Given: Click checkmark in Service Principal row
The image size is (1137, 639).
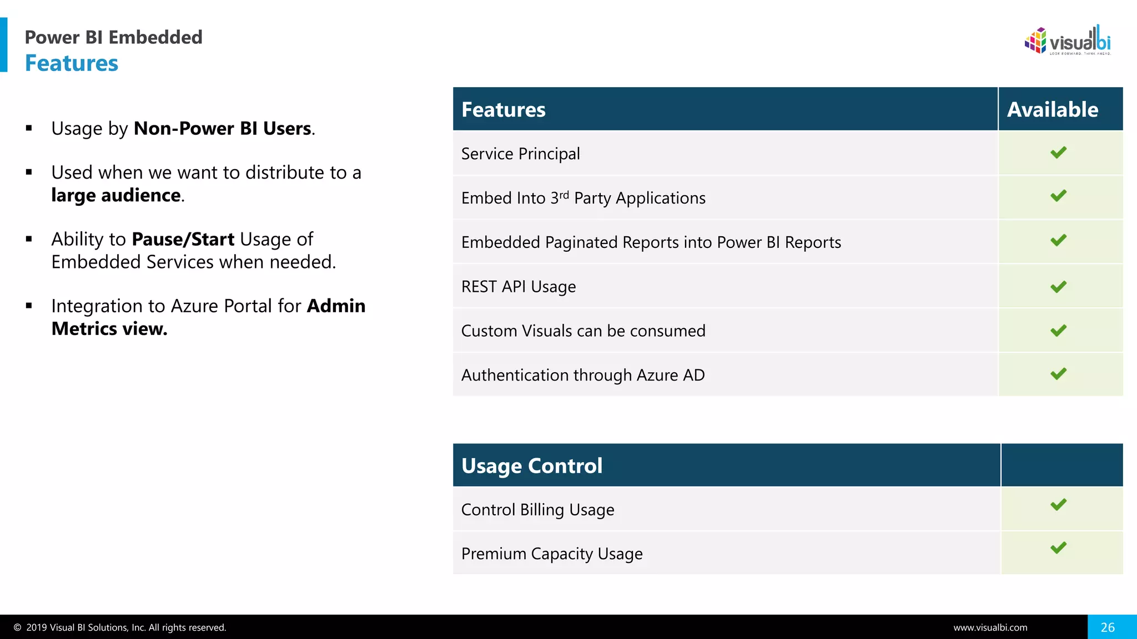Looking at the screenshot, I should pyautogui.click(x=1058, y=153).
